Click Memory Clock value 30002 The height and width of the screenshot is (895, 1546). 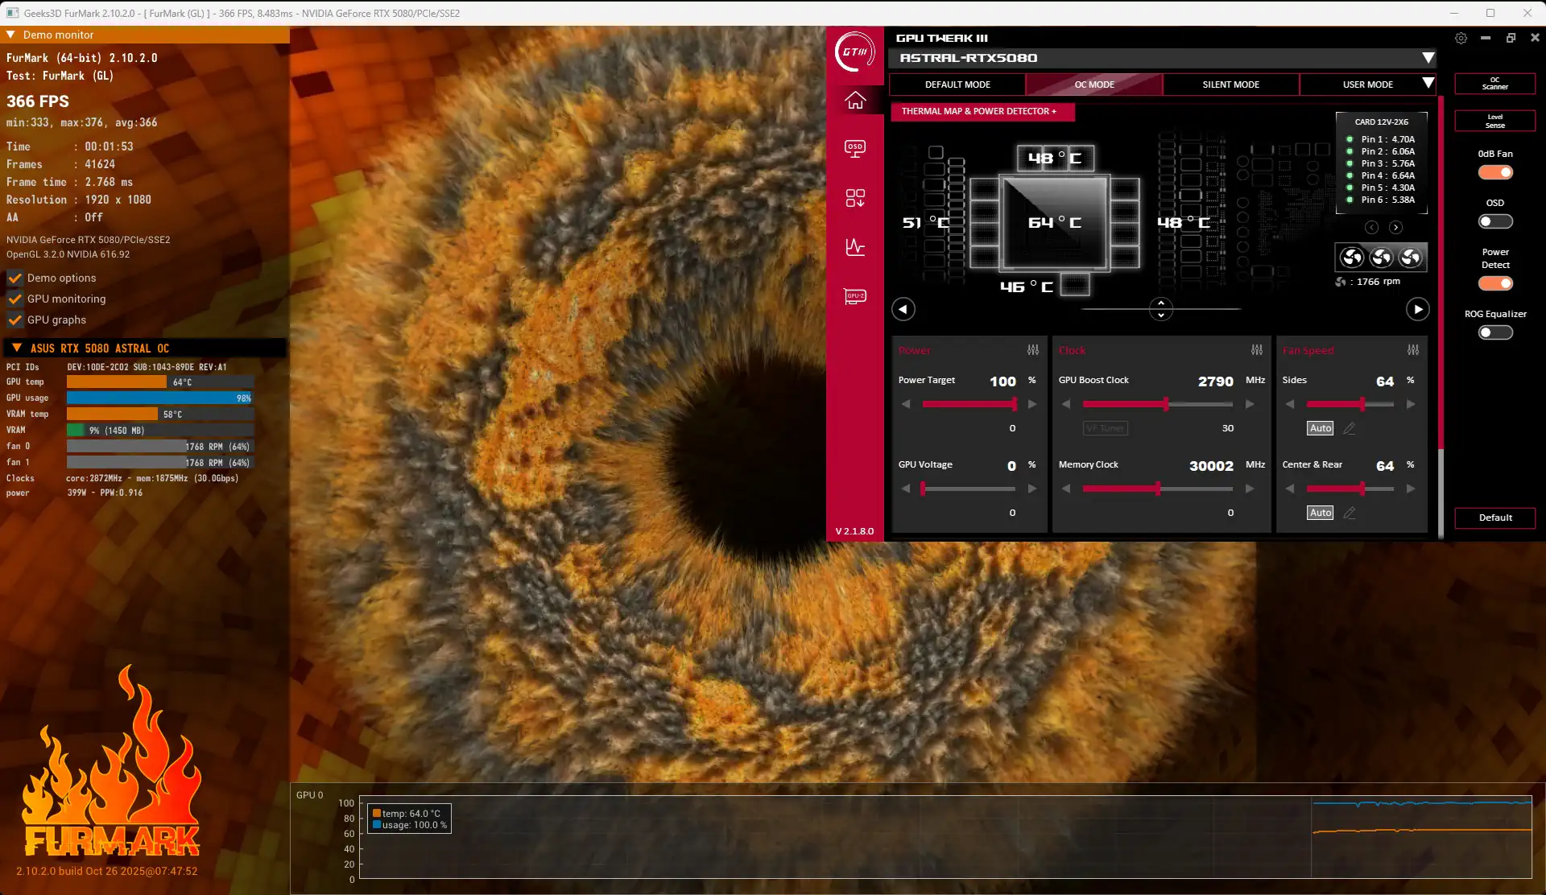click(1211, 466)
